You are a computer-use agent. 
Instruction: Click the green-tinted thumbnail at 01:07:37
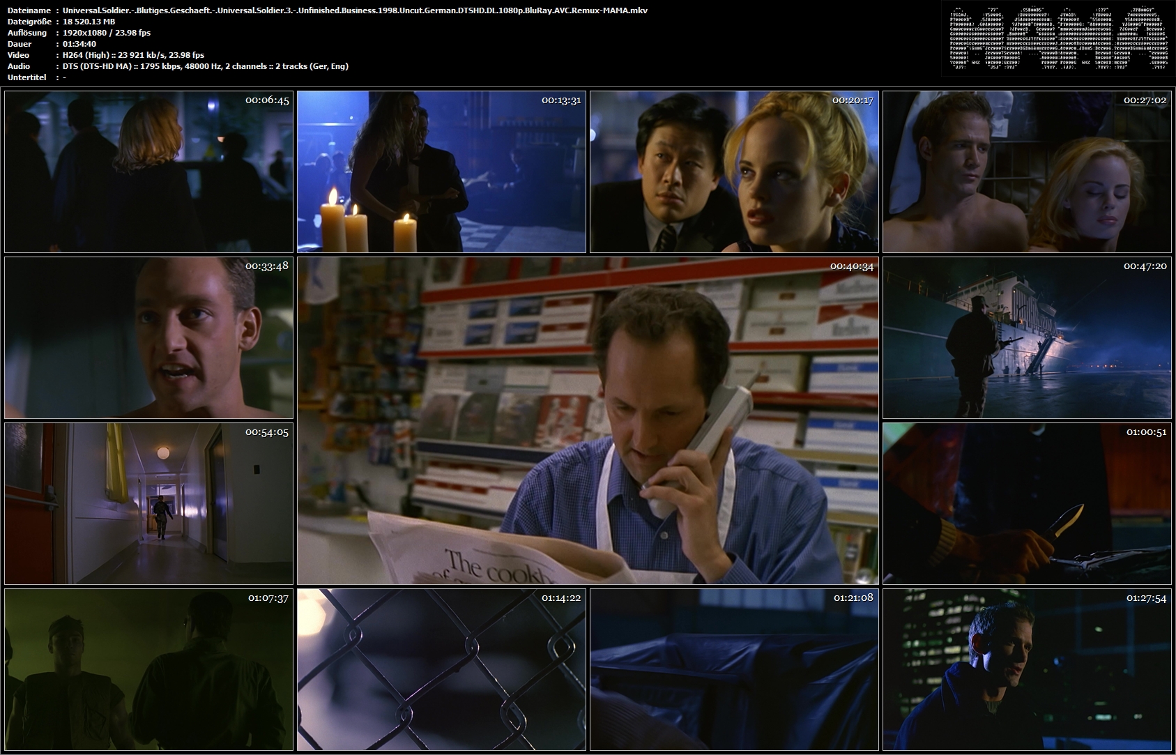click(x=148, y=669)
